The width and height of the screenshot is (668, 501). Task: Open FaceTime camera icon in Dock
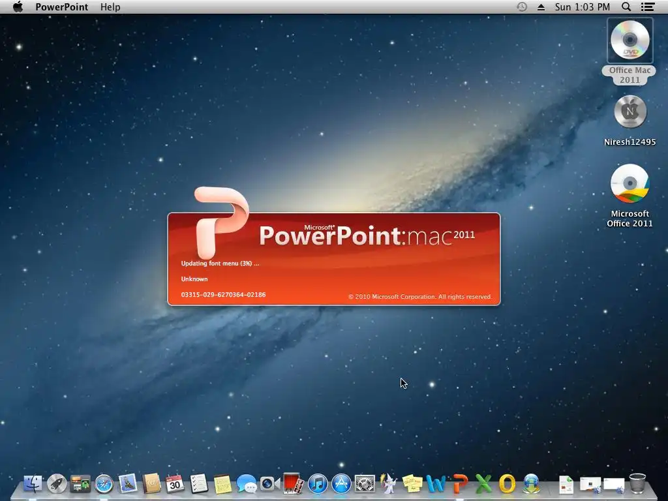pos(270,485)
